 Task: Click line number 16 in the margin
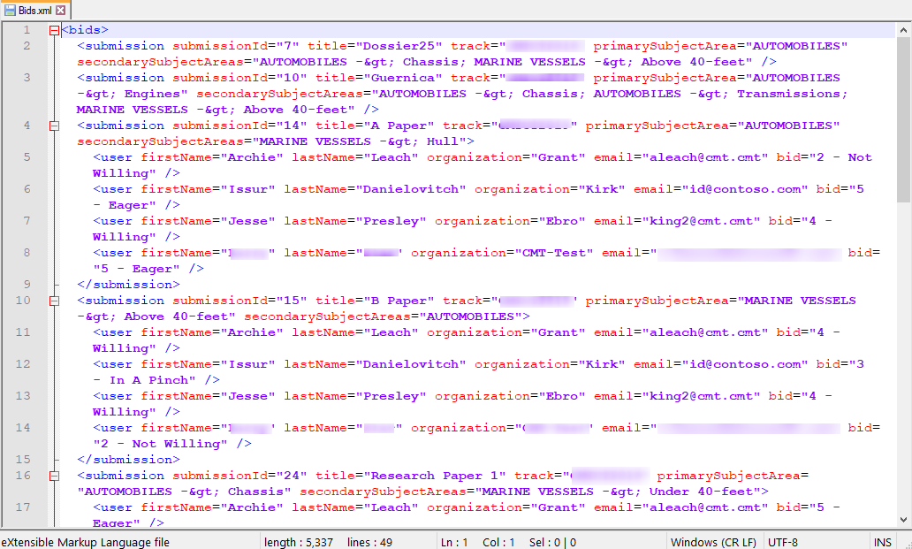tap(24, 475)
